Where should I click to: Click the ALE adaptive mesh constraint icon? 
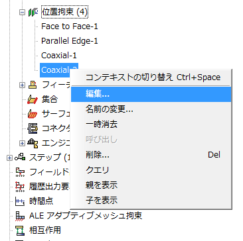pos(20,216)
